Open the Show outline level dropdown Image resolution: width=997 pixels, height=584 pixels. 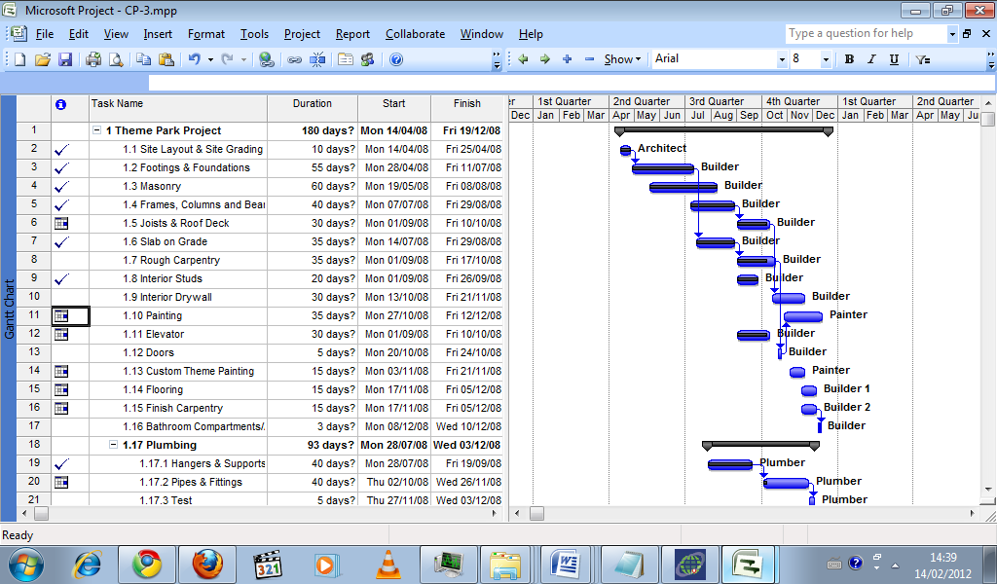tap(622, 59)
